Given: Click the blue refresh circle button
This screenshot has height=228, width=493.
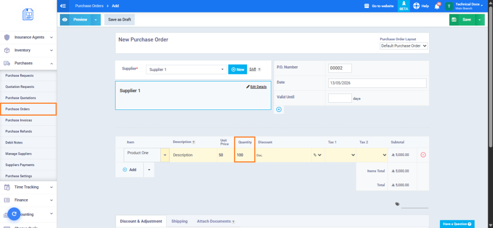Looking at the screenshot, I should [14, 214].
